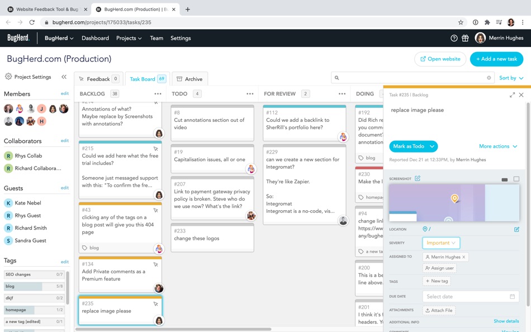Click Add a new task button
Screen dimensions: 531x332
click(x=496, y=59)
